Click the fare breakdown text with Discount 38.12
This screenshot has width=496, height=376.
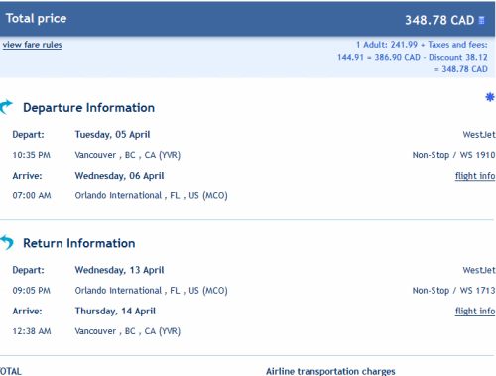[413, 57]
